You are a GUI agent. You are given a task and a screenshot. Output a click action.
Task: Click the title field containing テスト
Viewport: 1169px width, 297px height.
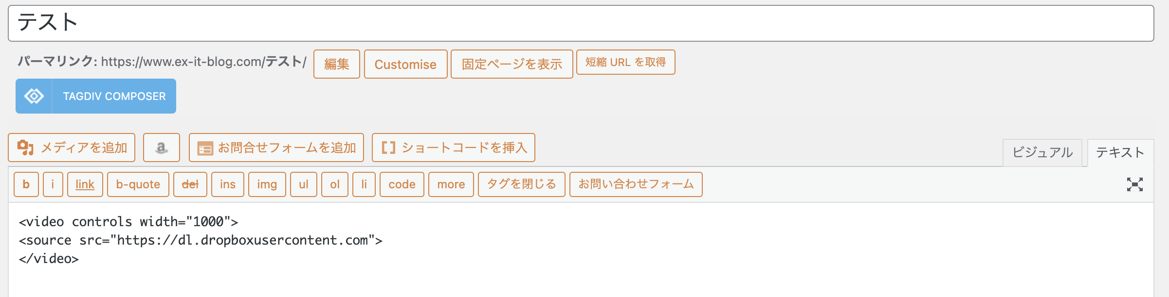pyautogui.click(x=581, y=23)
